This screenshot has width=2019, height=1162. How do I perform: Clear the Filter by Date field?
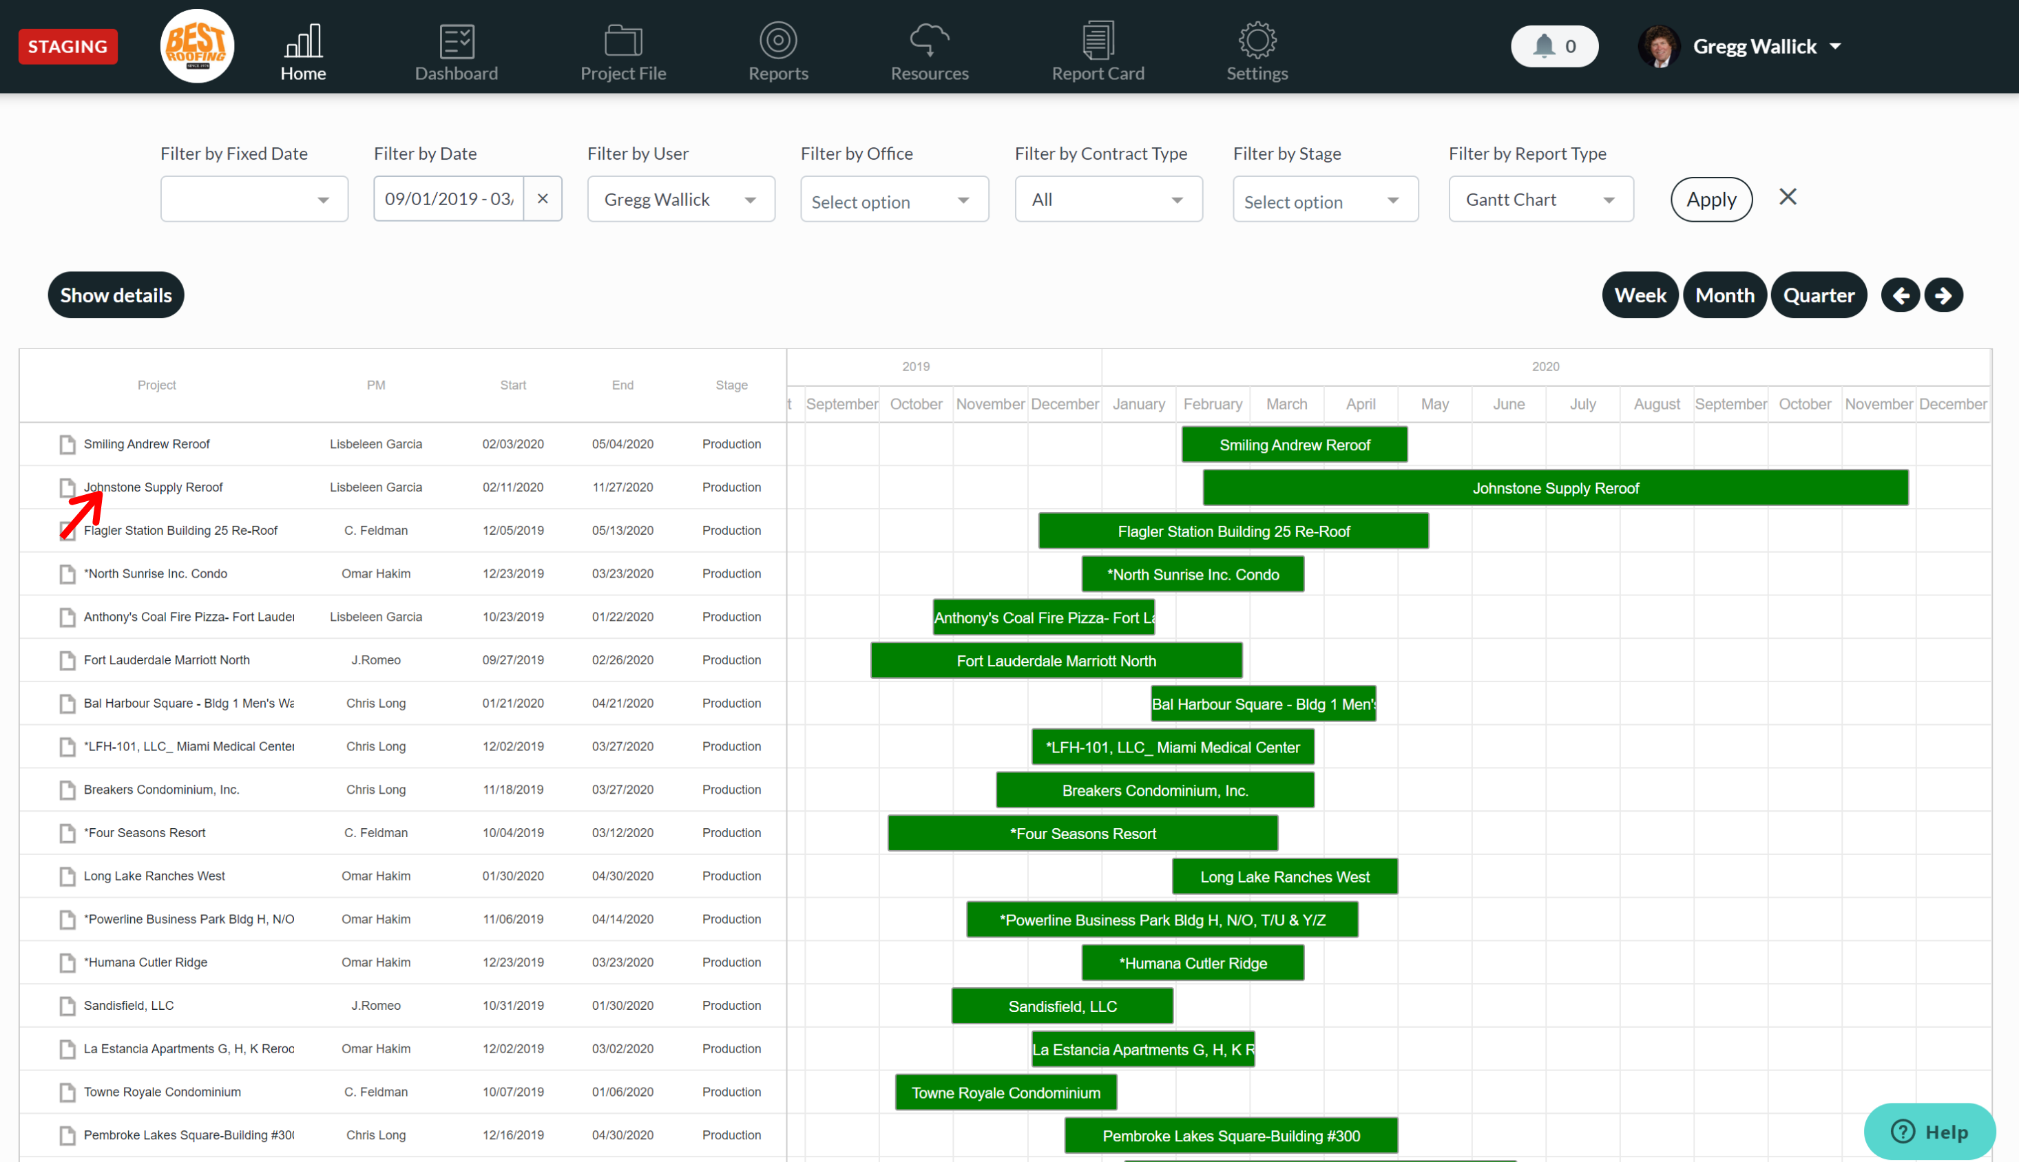pyautogui.click(x=545, y=198)
